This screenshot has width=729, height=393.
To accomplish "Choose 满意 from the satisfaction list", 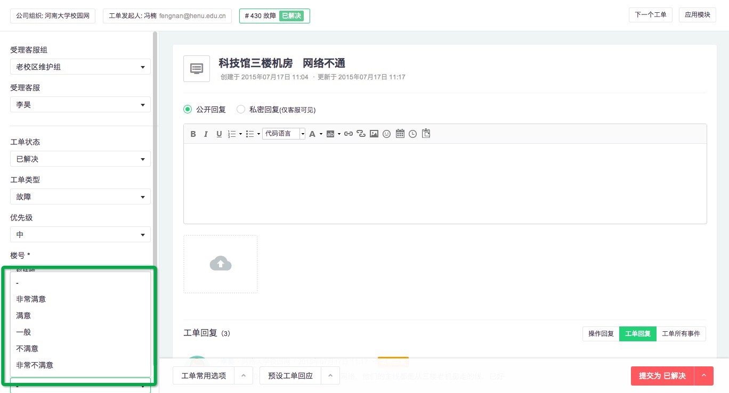I will point(80,315).
